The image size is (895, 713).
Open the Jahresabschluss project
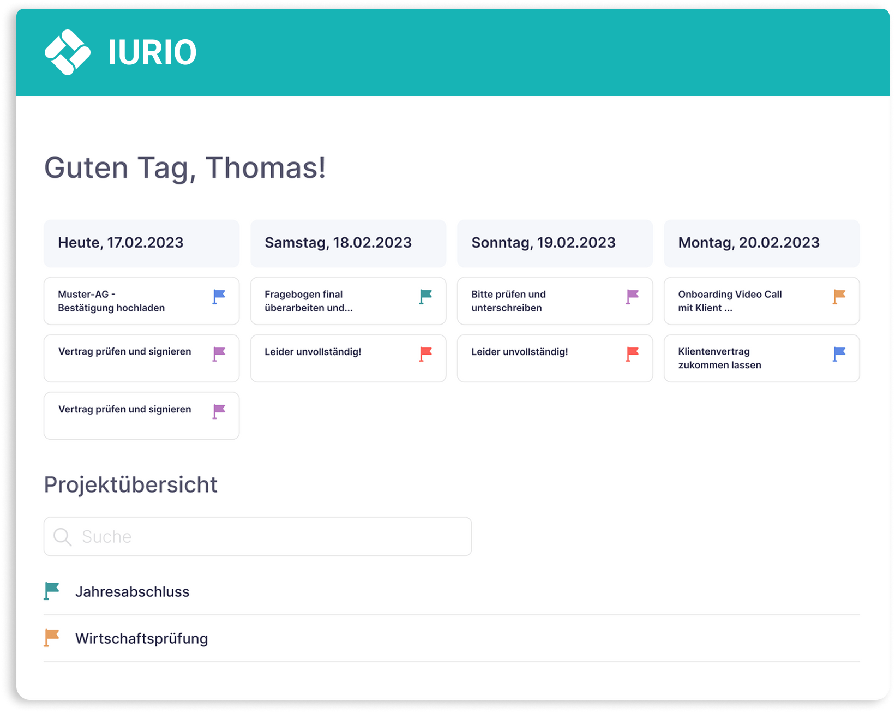click(x=133, y=591)
